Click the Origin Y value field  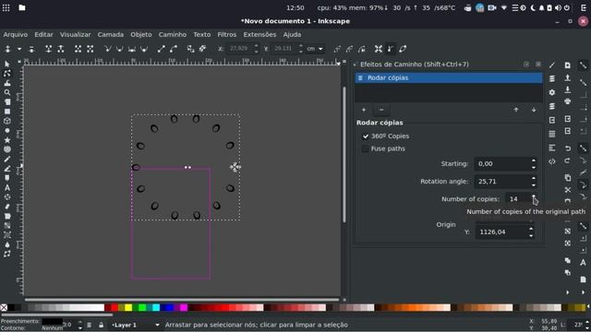(x=501, y=231)
